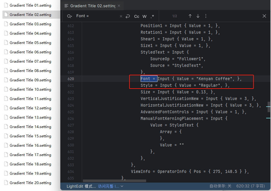Open Gradient Title 05.setting file

coord(30,42)
